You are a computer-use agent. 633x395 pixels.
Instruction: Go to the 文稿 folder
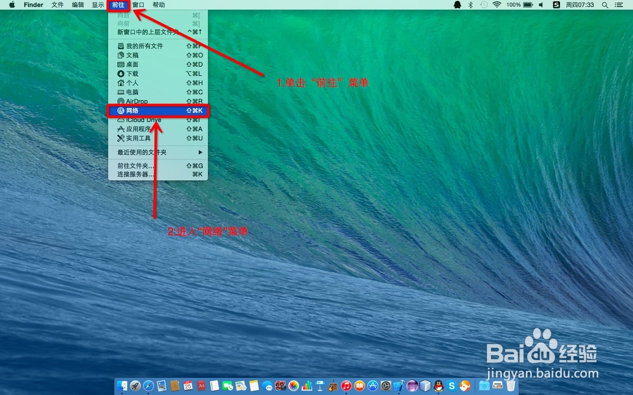[158, 55]
